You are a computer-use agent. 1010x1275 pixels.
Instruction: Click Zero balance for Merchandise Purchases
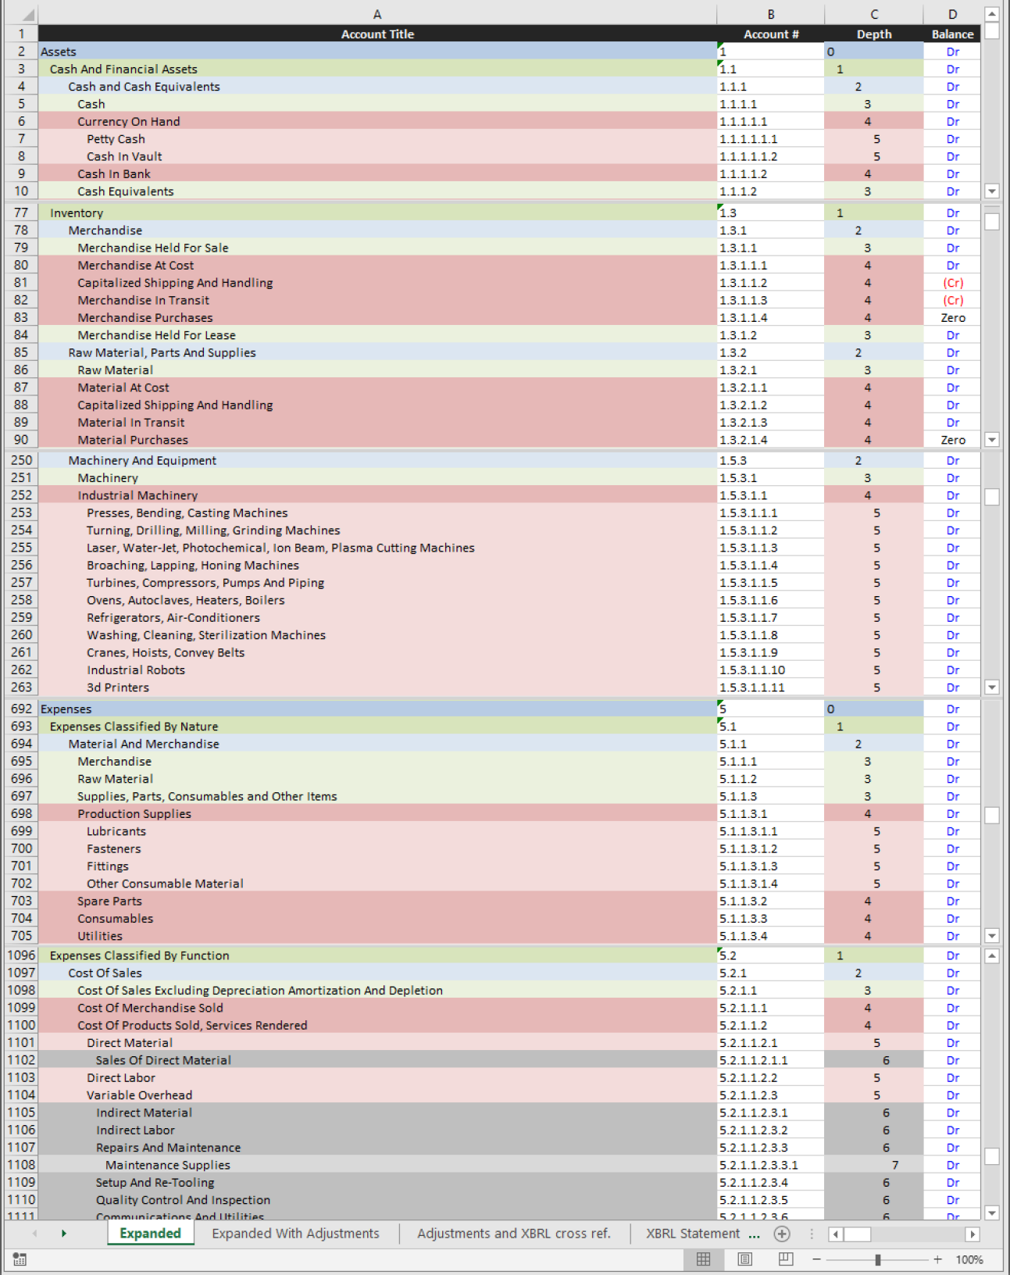click(x=953, y=318)
